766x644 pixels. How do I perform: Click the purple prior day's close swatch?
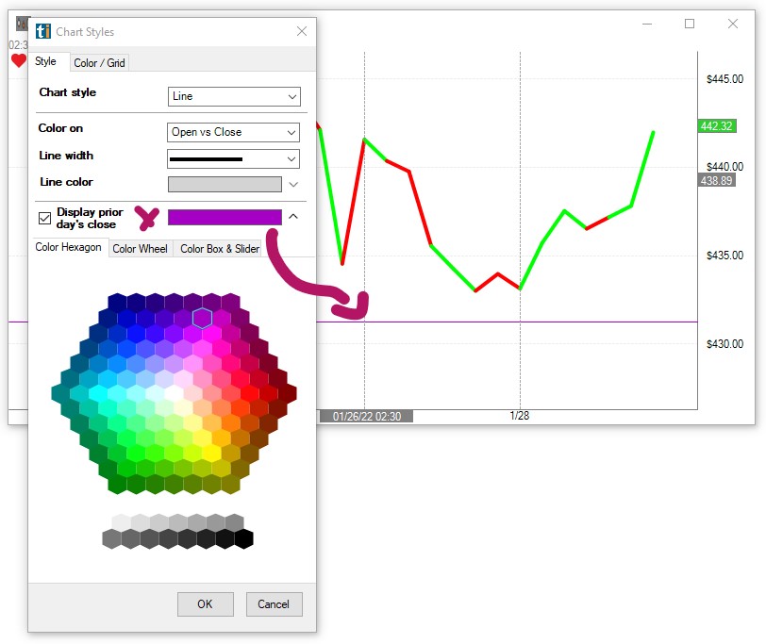point(225,217)
